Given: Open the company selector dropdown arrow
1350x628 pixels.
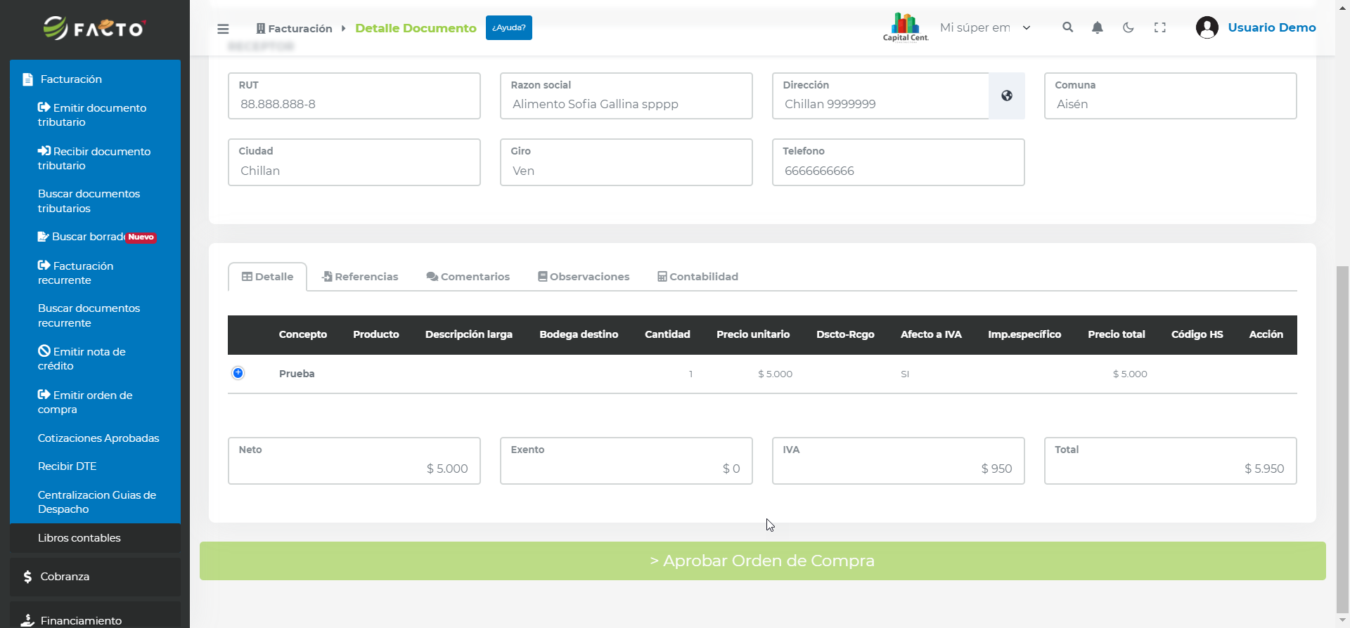Looking at the screenshot, I should click(x=1027, y=28).
